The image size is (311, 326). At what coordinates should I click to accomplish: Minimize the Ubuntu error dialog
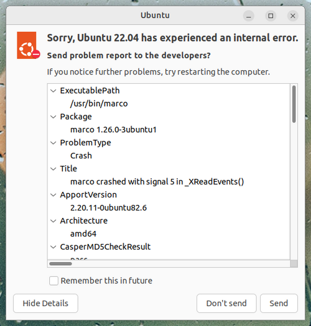click(x=249, y=16)
